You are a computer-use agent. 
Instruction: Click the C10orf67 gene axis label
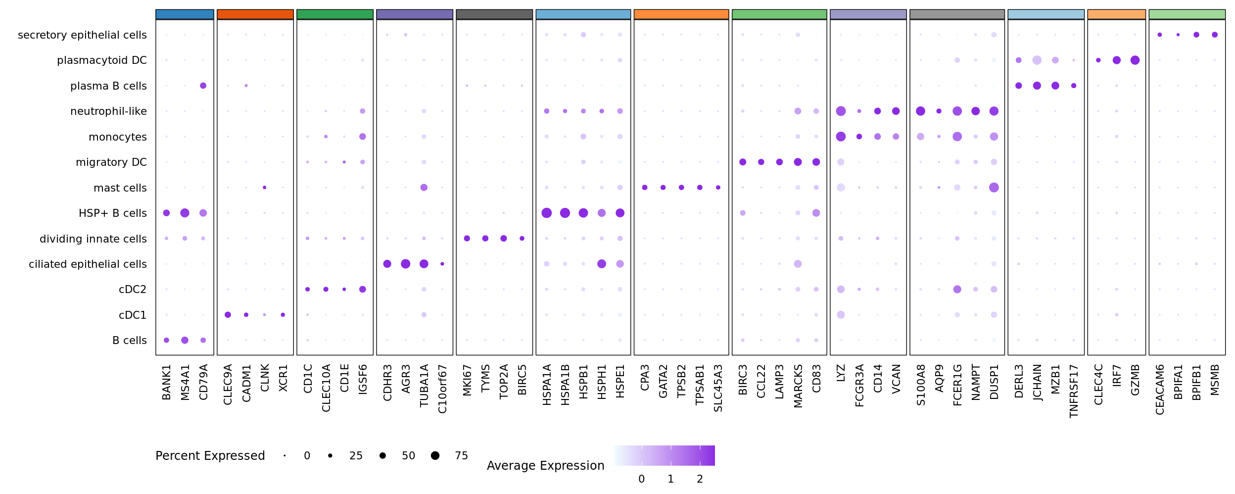point(443,389)
